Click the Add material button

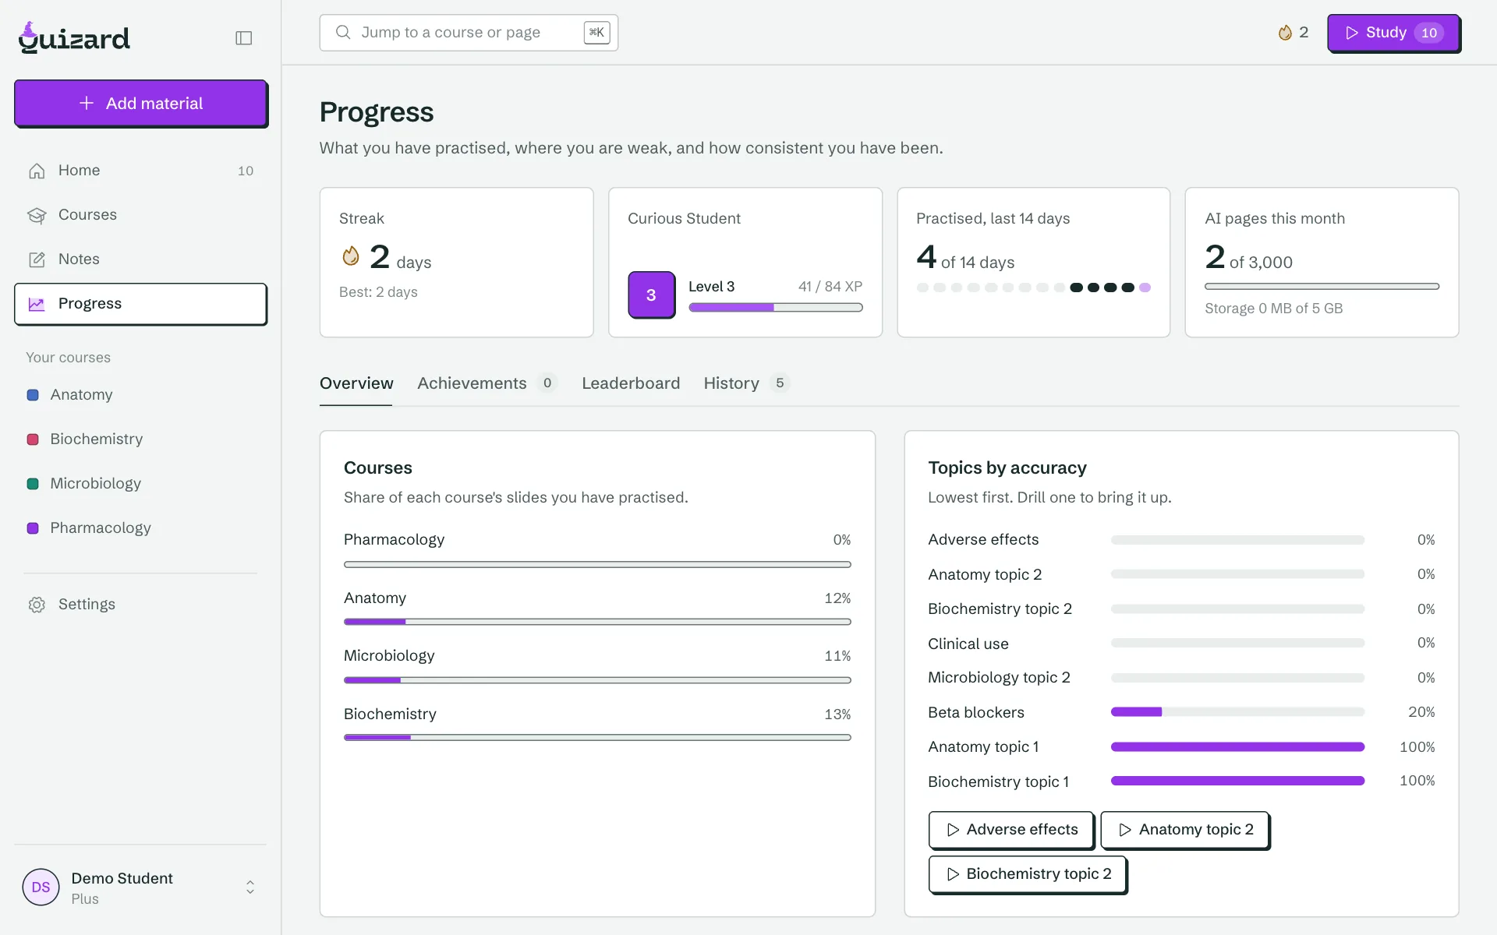140,103
